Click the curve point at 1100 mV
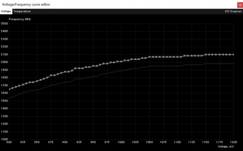 pos(178,57)
